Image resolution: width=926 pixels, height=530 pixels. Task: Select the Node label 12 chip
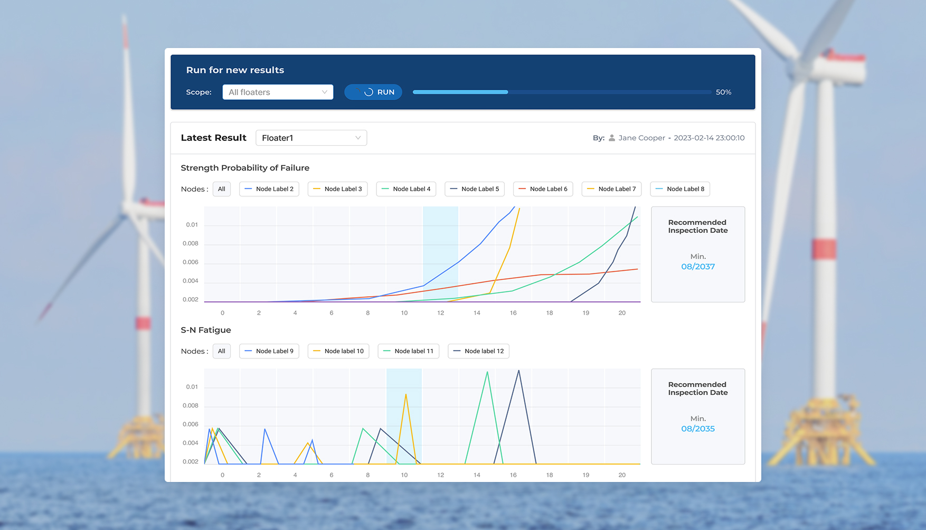(478, 351)
